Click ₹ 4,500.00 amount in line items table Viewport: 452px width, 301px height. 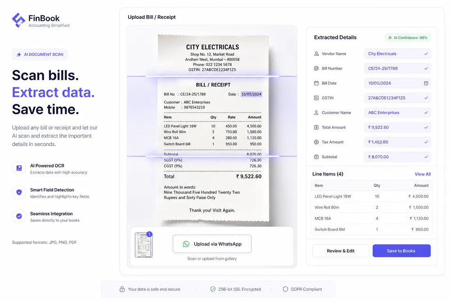(418, 197)
